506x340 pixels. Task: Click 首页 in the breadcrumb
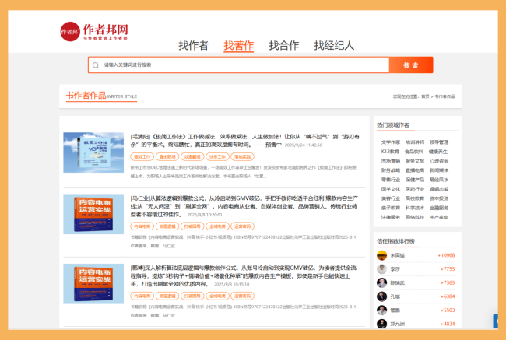coord(425,96)
